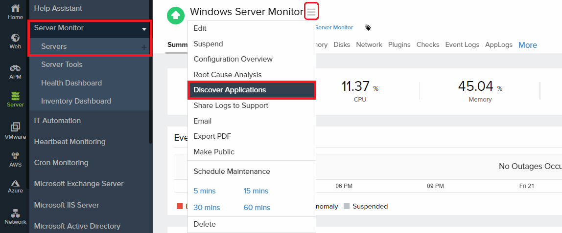Image resolution: width=562 pixels, height=233 pixels.
Task: Select the VMware sidebar icon
Action: point(15,127)
